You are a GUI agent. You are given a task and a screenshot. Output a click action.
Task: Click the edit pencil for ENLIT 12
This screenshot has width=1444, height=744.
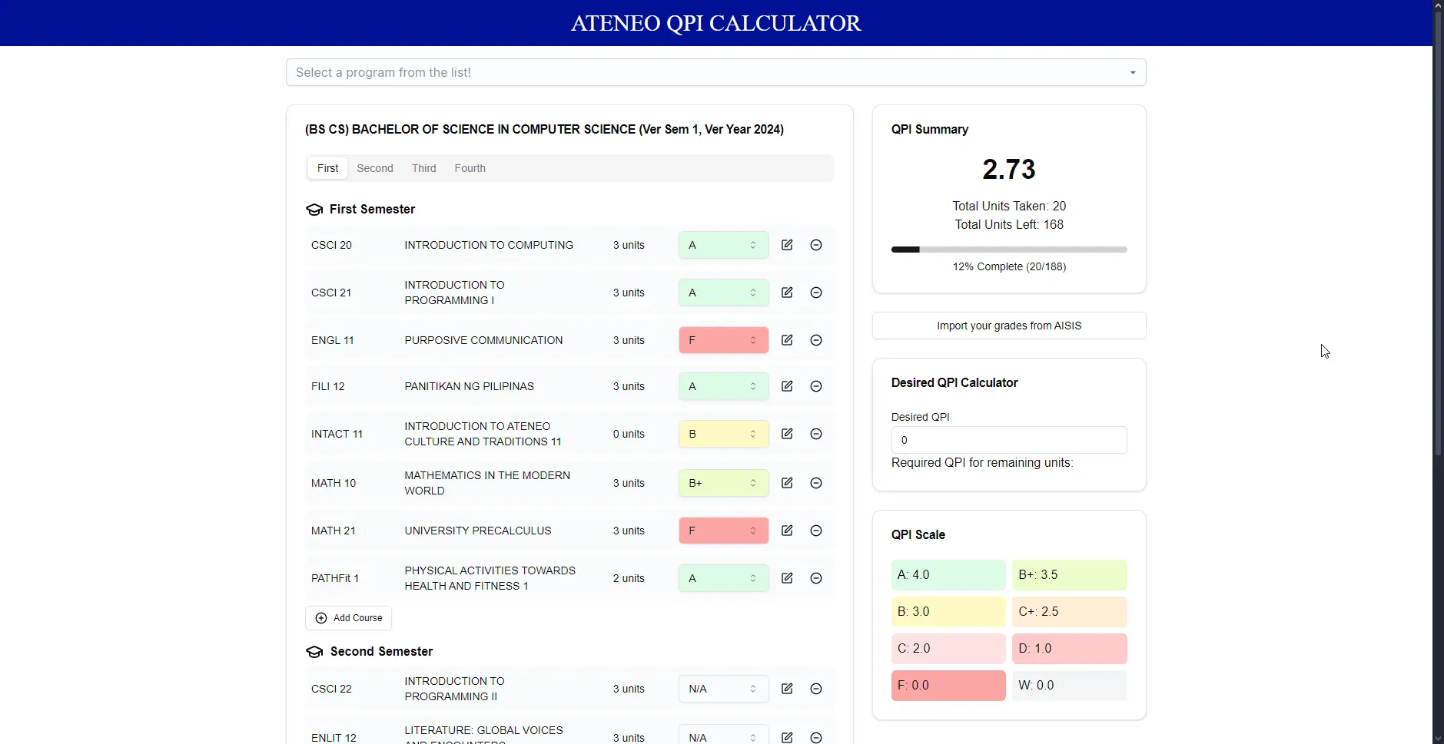point(787,737)
